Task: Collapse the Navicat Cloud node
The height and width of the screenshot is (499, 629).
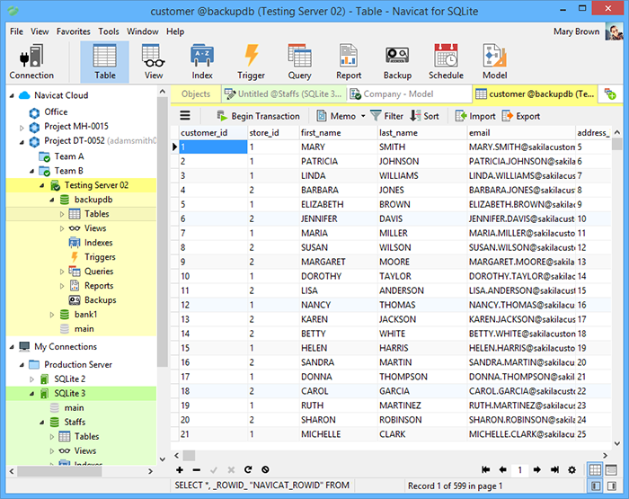Action: 12,95
